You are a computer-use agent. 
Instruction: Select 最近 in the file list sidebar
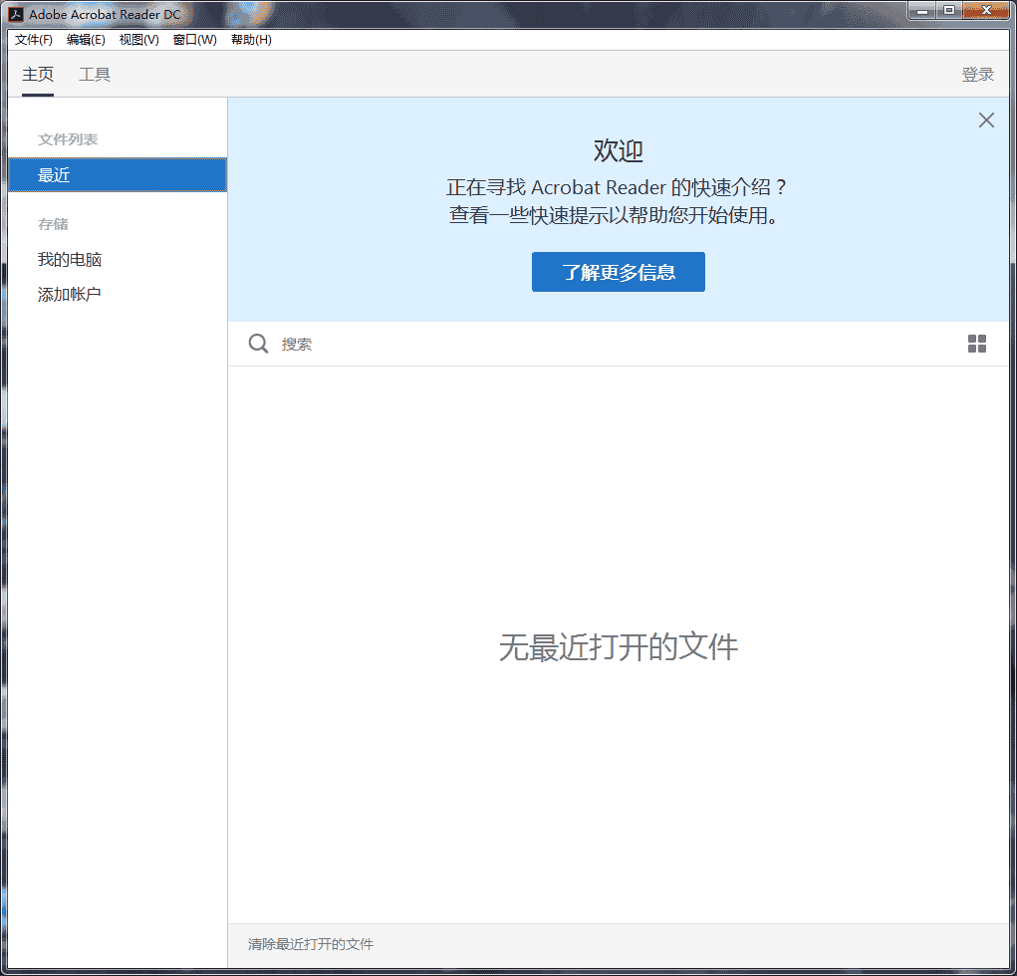point(118,175)
